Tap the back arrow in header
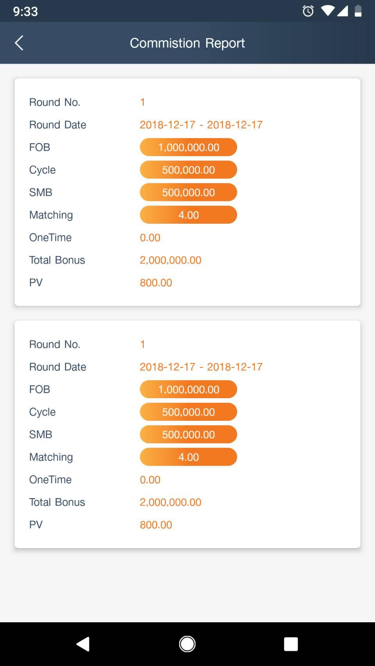 19,43
